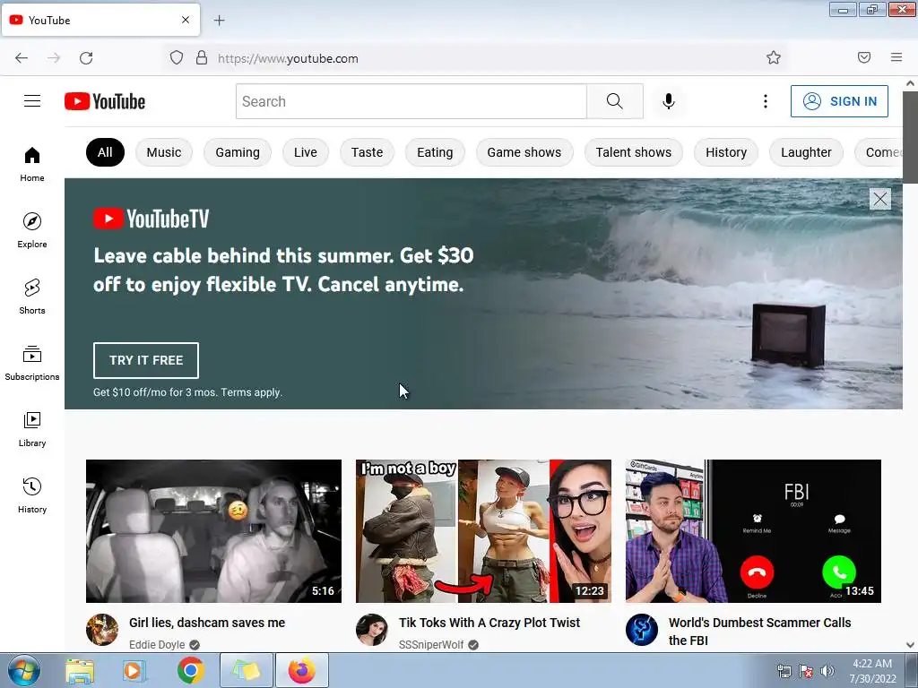Click TRY IT FREE button
918x688 pixels.
pyautogui.click(x=146, y=360)
